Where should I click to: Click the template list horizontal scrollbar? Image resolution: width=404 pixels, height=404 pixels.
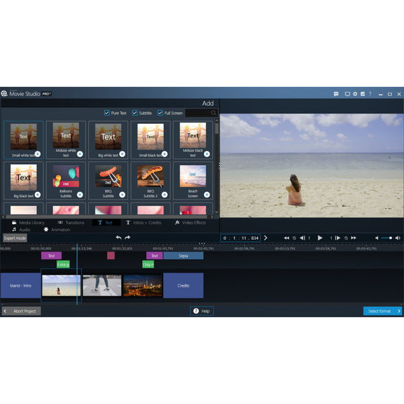pos(108,217)
